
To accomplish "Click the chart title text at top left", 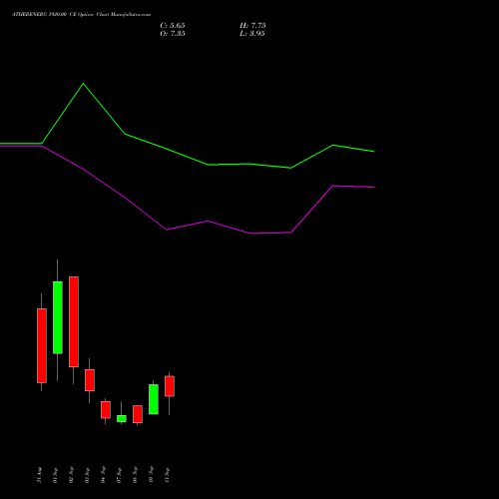I will tap(82, 15).
